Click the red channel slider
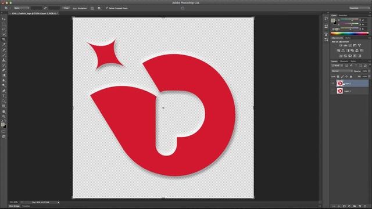The width and height of the screenshot is (372, 209). point(349,20)
